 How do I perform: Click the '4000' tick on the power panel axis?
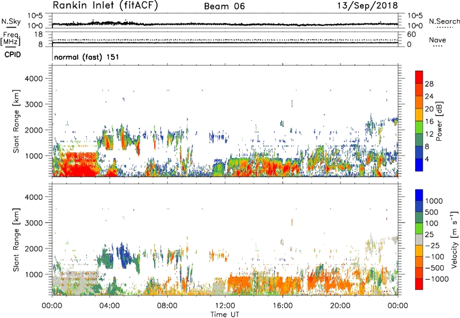[x=33, y=79]
